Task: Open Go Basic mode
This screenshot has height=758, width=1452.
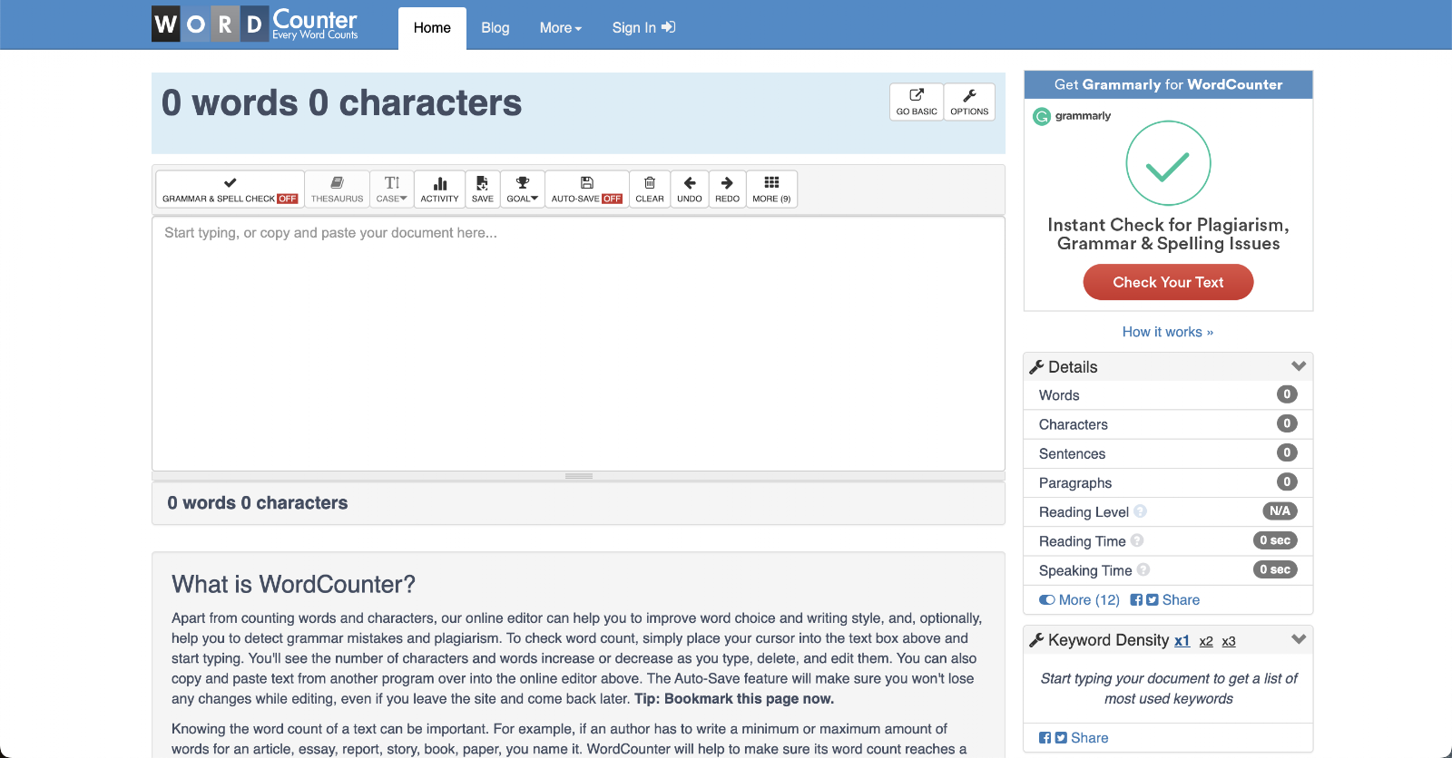Action: (917, 102)
